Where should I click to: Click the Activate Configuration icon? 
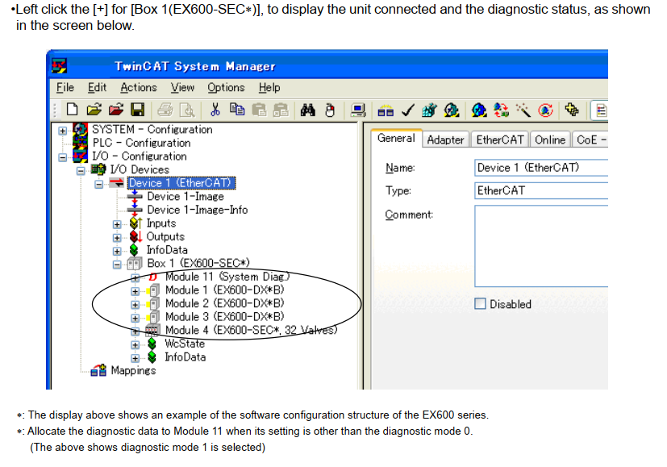tap(429, 110)
